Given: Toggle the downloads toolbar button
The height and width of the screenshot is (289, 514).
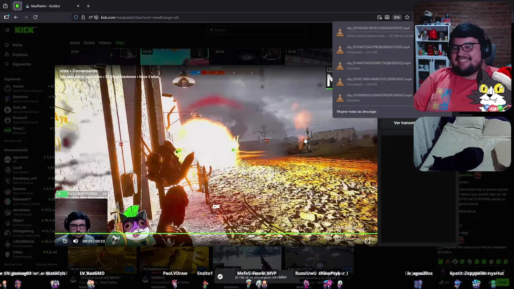Looking at the screenshot, I should [x=387, y=17].
